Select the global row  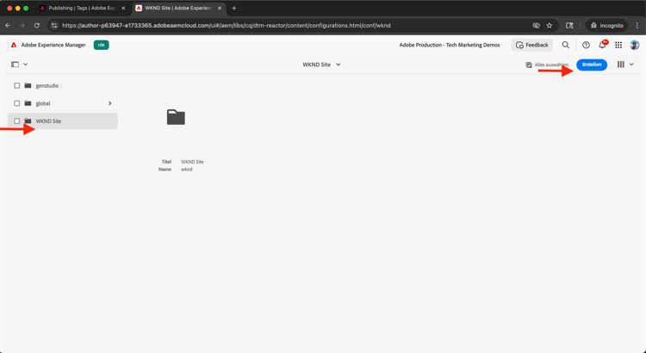pyautogui.click(x=63, y=103)
